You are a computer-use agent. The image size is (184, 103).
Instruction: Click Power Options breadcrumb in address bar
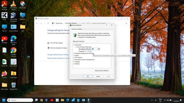60,23
